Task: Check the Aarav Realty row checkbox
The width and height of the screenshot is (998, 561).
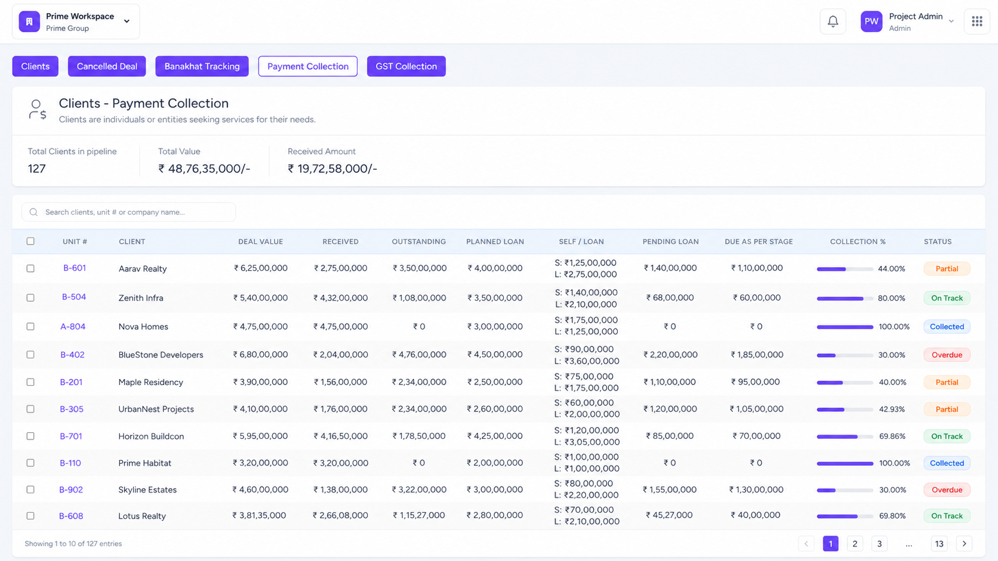Action: 30,268
